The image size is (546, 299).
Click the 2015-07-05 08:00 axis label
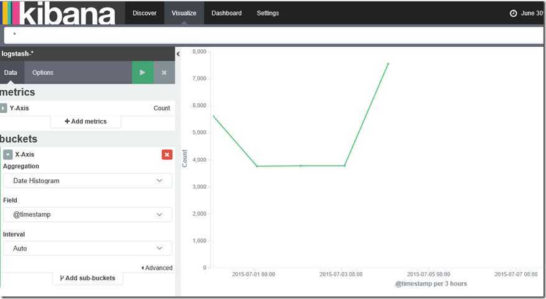pyautogui.click(x=428, y=274)
